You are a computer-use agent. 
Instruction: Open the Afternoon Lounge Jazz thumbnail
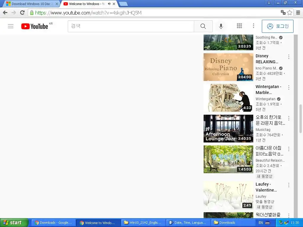[x=228, y=128]
